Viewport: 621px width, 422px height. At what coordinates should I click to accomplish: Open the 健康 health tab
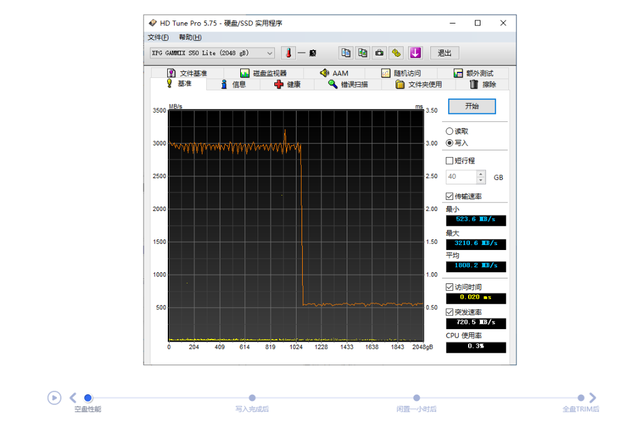coord(287,84)
